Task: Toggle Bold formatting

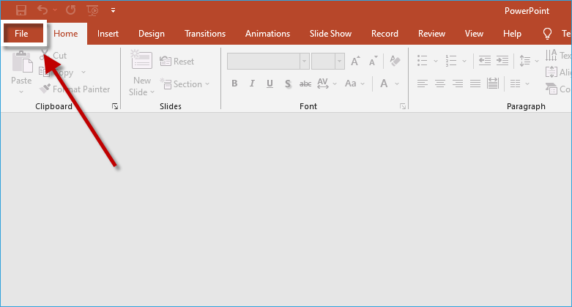Action: click(234, 84)
